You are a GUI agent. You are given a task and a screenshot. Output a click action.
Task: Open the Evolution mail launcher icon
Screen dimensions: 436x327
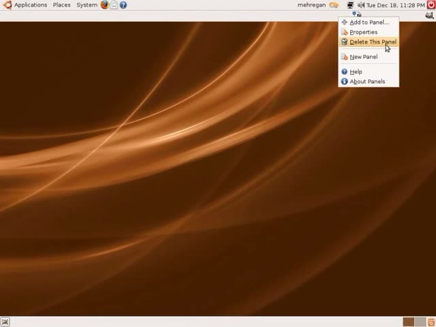114,5
